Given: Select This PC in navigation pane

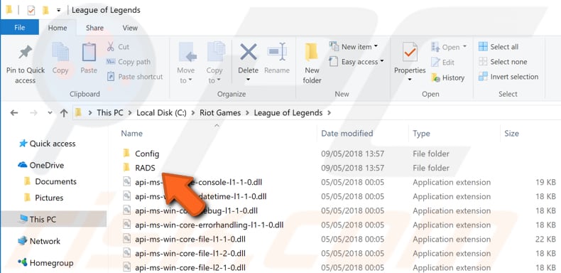Looking at the screenshot, I should 54,219.
